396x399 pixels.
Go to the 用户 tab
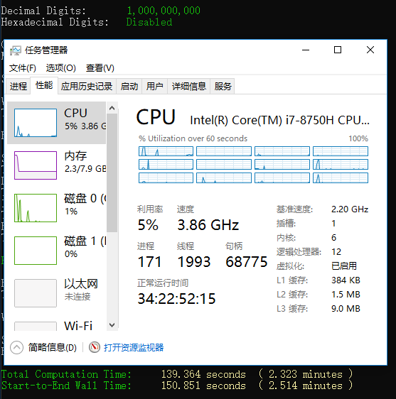[155, 87]
